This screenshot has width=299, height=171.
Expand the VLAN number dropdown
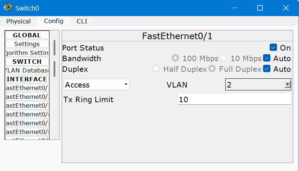[288, 85]
